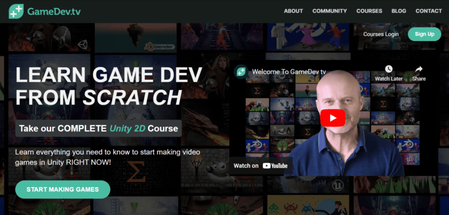Click the LEARN GAME DEV FROM SCRATCH heading

(x=109, y=86)
